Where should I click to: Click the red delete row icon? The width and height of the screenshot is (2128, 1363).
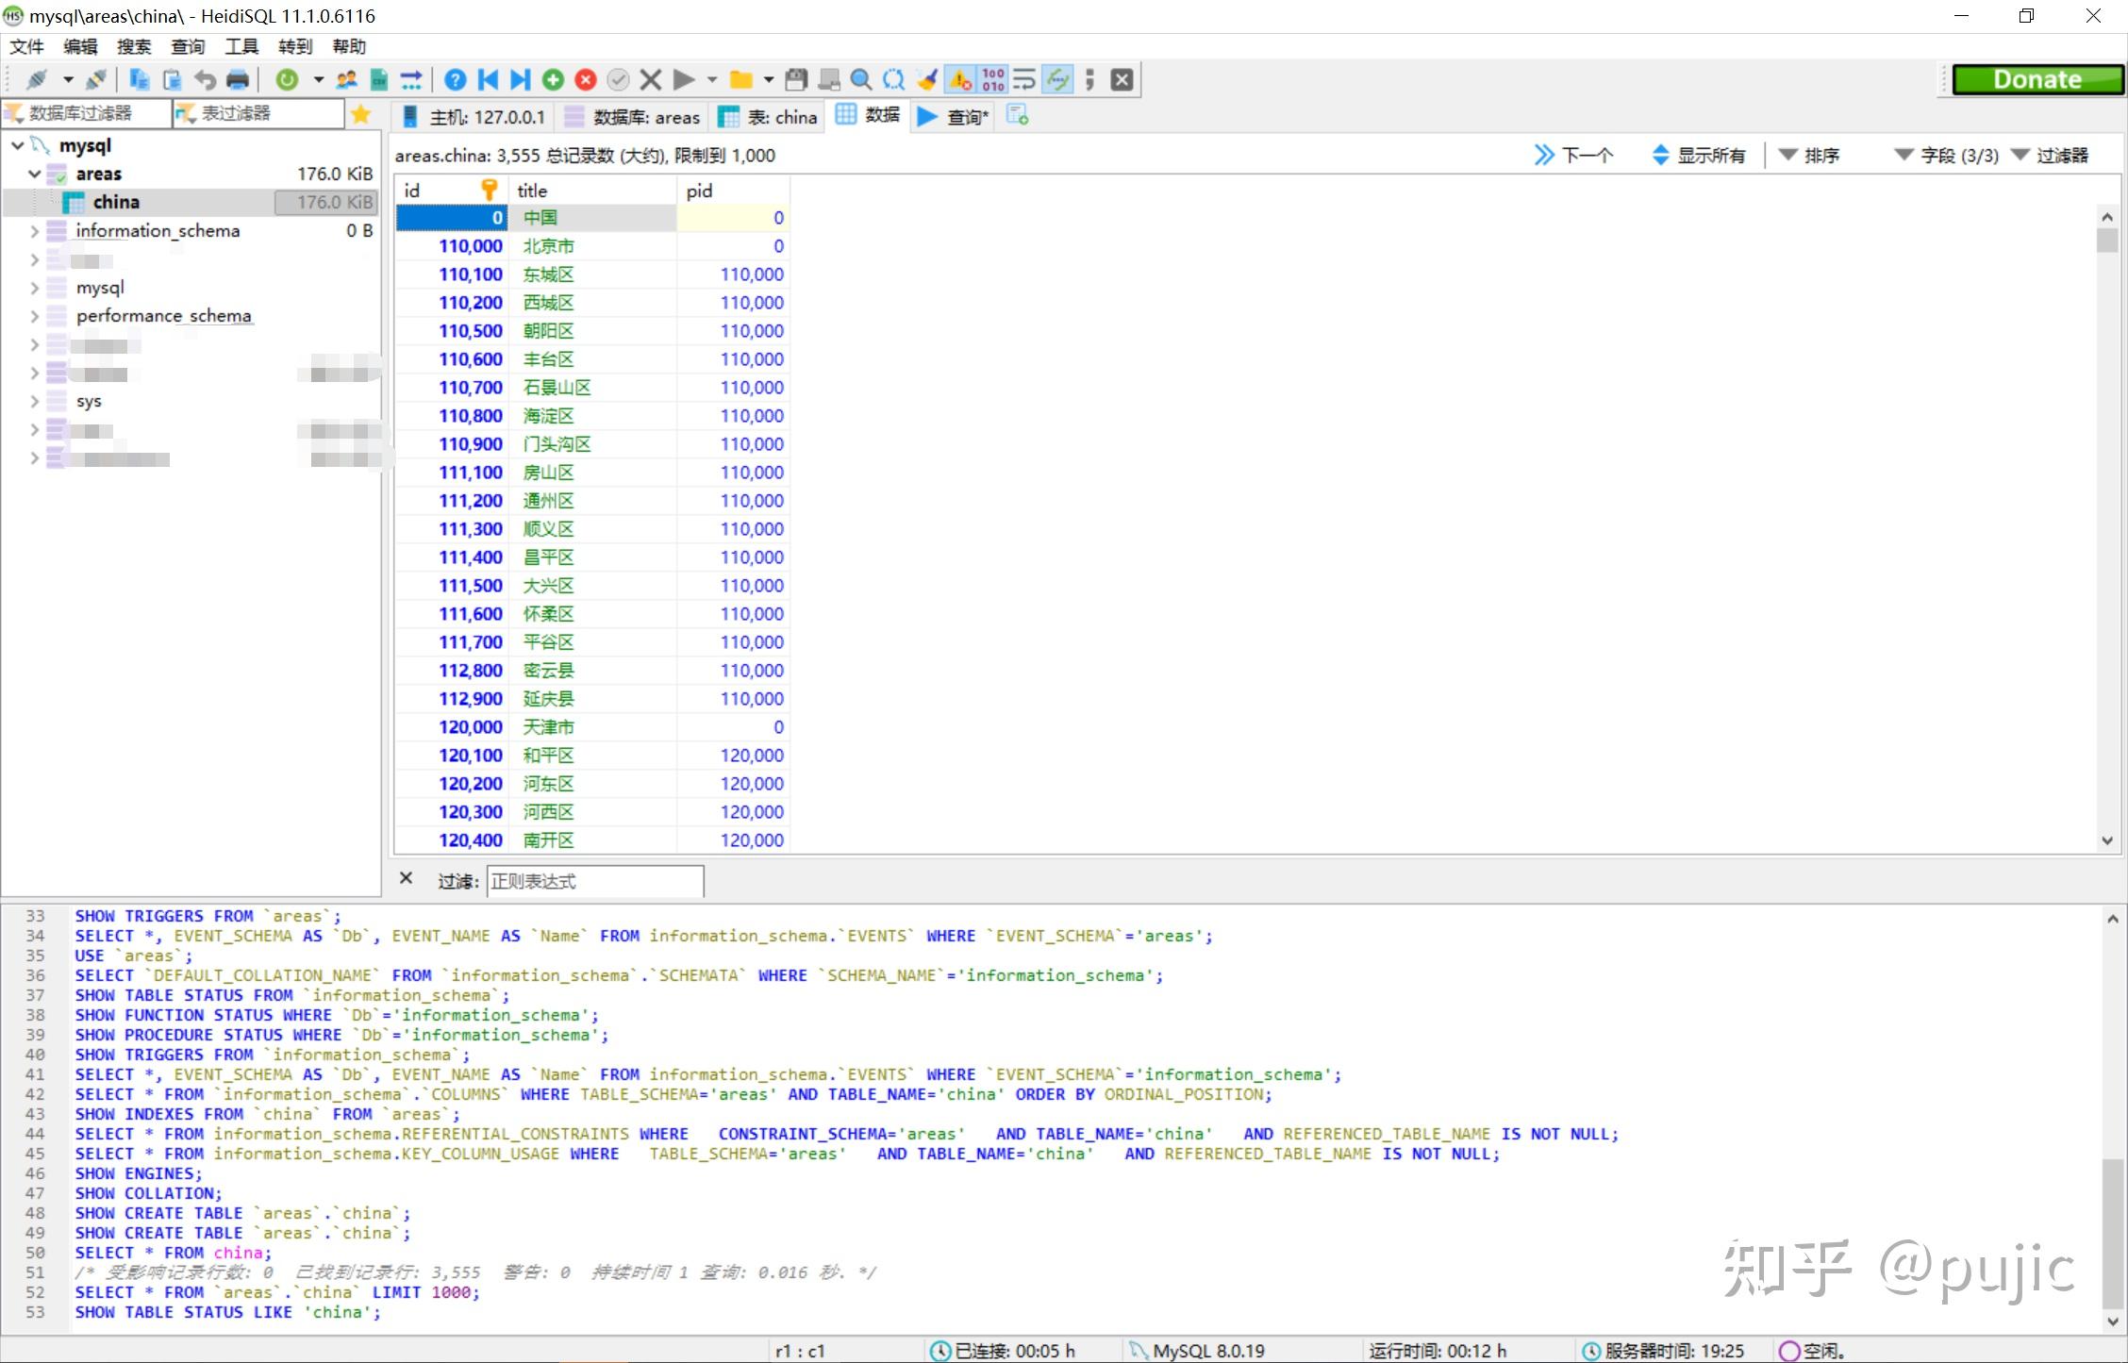click(586, 80)
